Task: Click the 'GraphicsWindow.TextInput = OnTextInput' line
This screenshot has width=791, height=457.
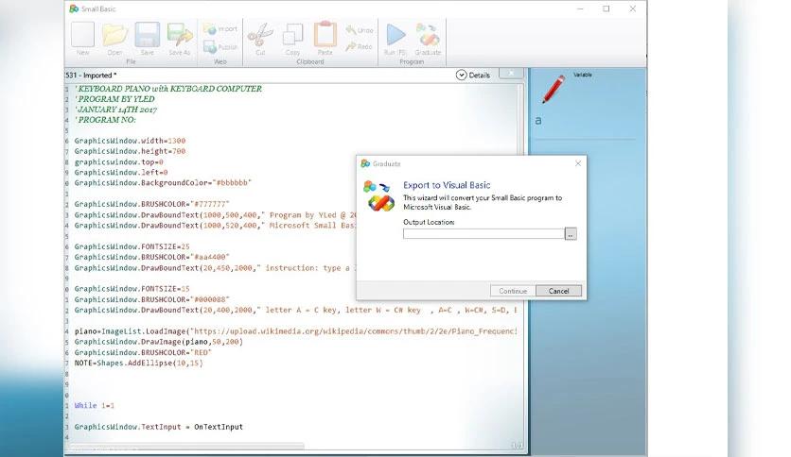Action: pyautogui.click(x=158, y=426)
